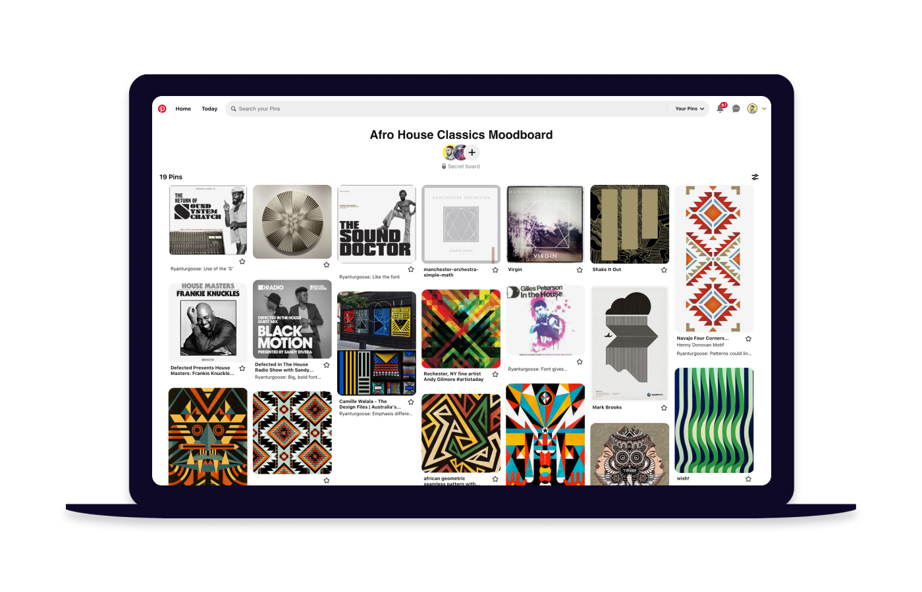Click the Search your Pins field
This screenshot has width=922, height=592.
(447, 109)
